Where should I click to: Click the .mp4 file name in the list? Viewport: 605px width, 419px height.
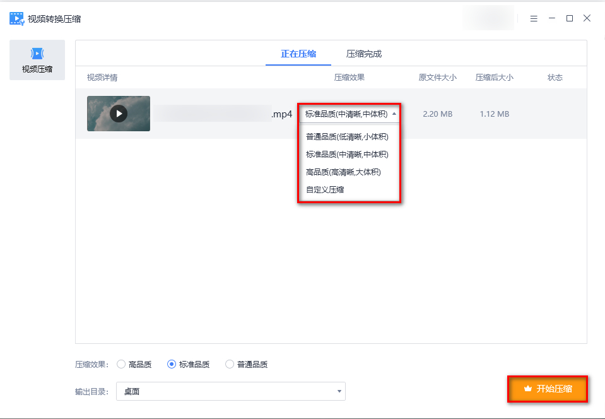[282, 114]
